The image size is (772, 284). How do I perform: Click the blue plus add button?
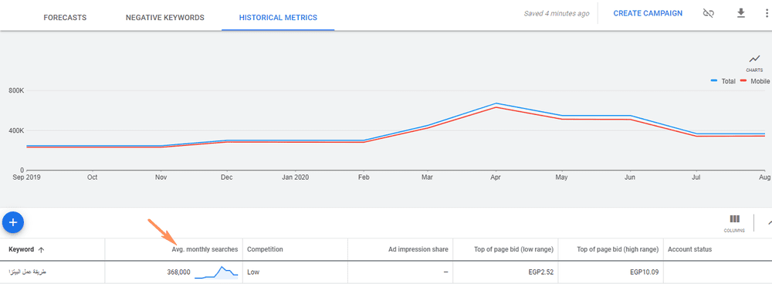click(13, 222)
